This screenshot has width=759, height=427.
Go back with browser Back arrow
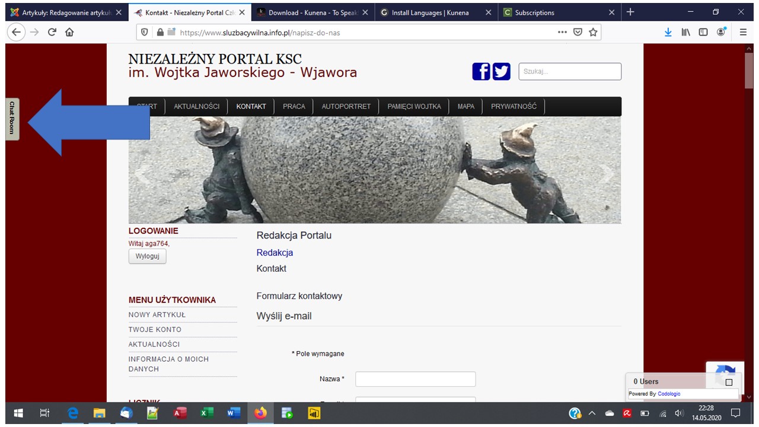[x=17, y=33]
